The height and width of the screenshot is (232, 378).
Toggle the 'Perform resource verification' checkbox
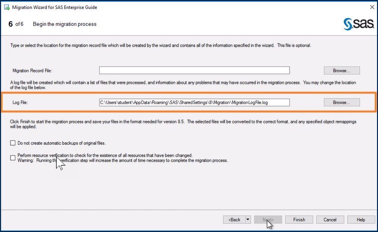[x=13, y=158]
